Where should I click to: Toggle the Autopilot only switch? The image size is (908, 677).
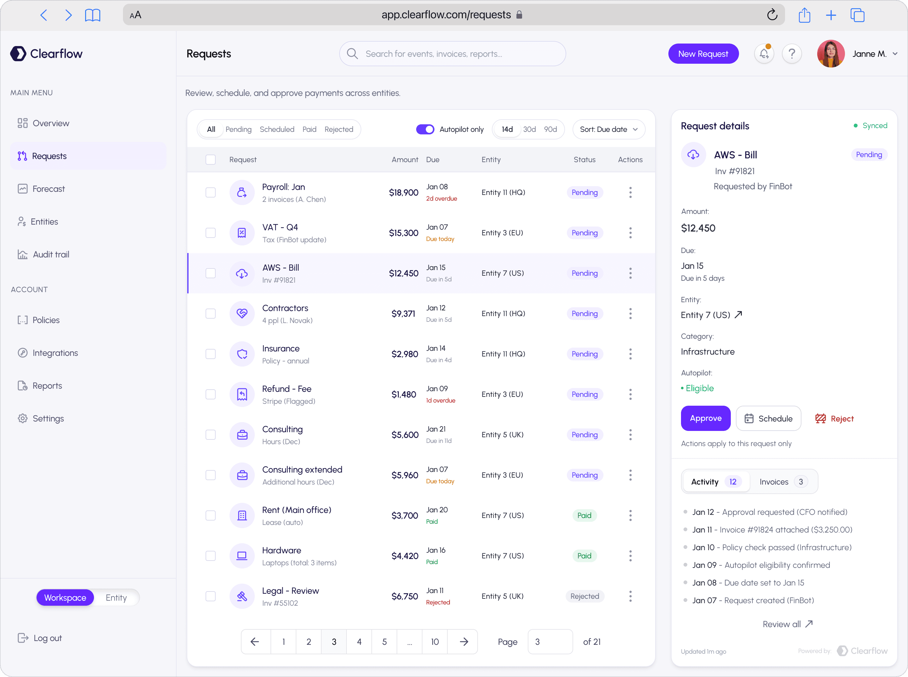tap(425, 129)
